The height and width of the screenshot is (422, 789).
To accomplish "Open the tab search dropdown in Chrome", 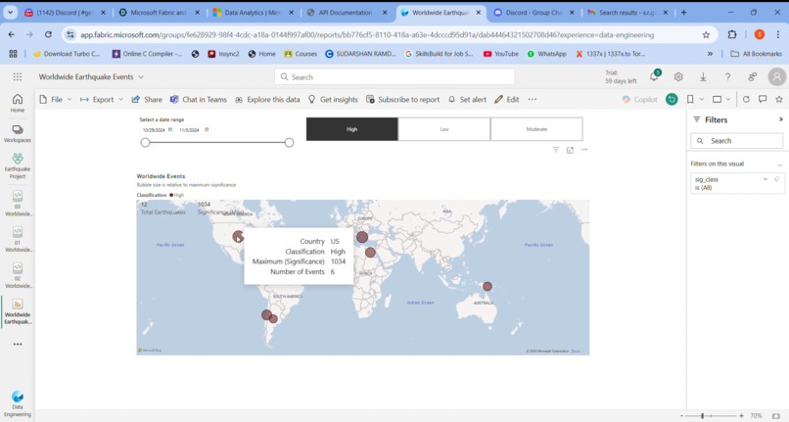I will pyautogui.click(x=10, y=13).
